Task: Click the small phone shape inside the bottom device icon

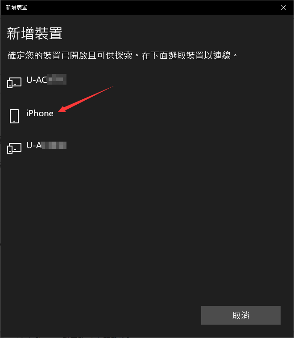Action: (x=10, y=150)
